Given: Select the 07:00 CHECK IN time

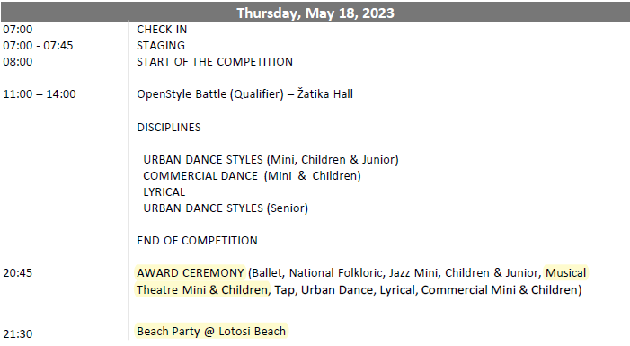Looking at the screenshot, I should tap(18, 30).
